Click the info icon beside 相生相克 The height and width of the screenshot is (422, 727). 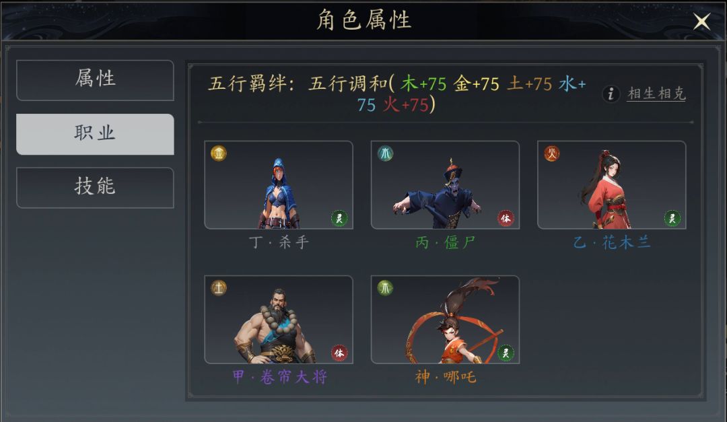tap(611, 94)
